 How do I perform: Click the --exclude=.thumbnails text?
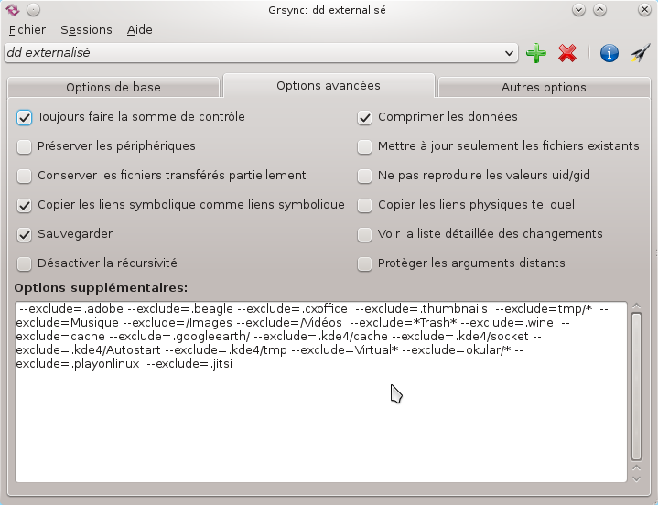(421, 309)
